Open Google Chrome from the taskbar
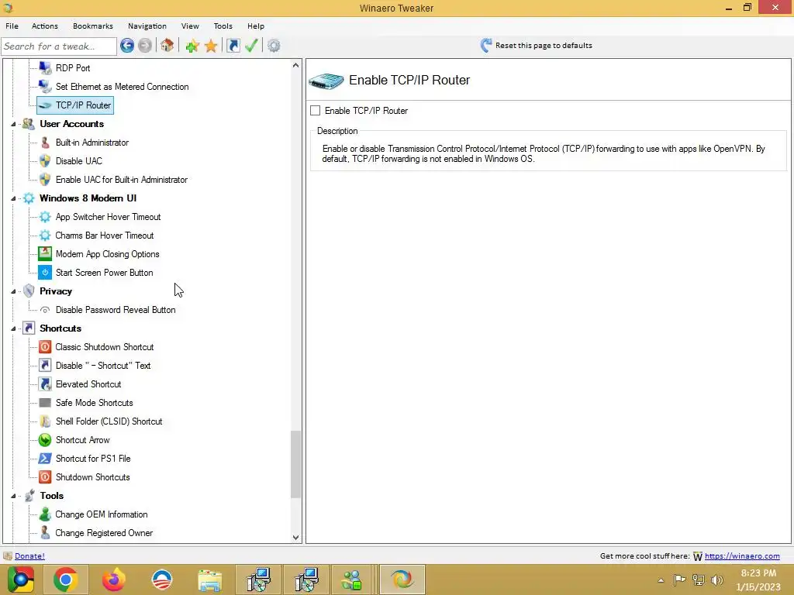This screenshot has height=595, width=794. click(x=65, y=580)
